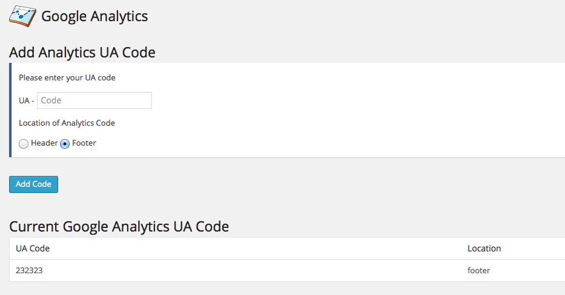This screenshot has width=565, height=295.
Task: Click empty area of the UA form panel
Action: (x=325, y=108)
